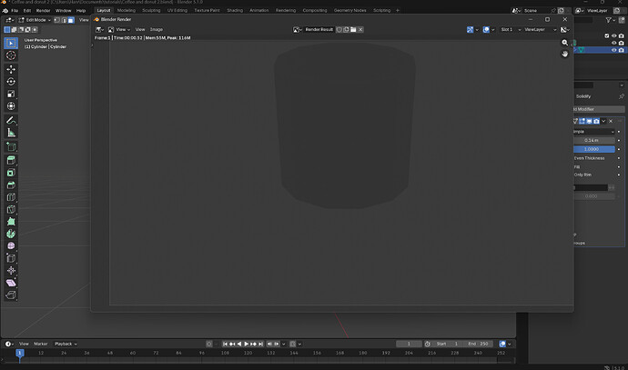Click the pan hand icon in render window
This screenshot has width=628, height=370.
tap(564, 54)
